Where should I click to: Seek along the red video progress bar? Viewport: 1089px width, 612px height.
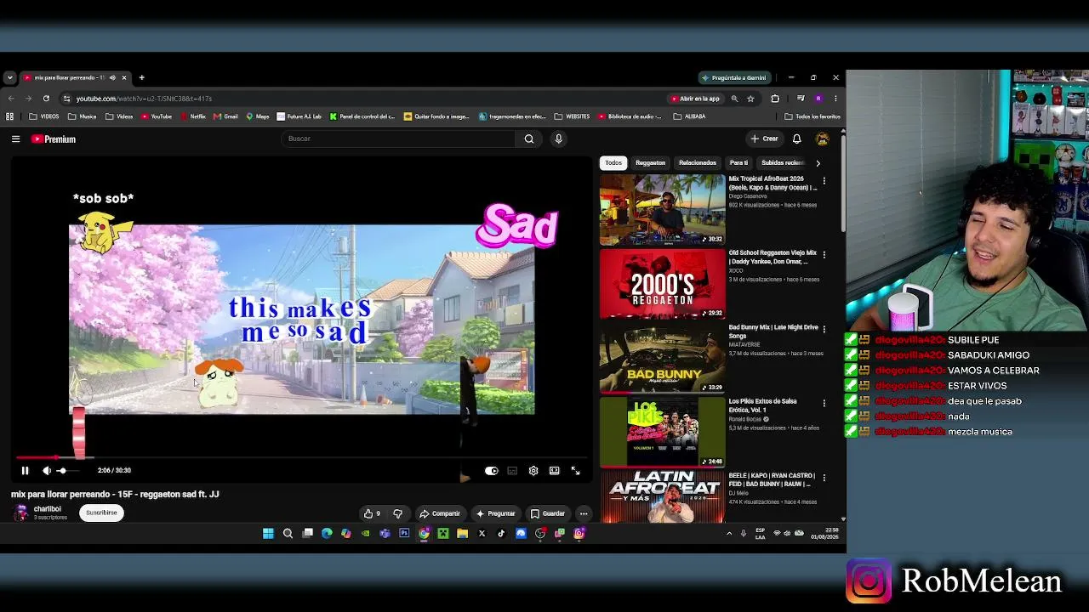301,457
